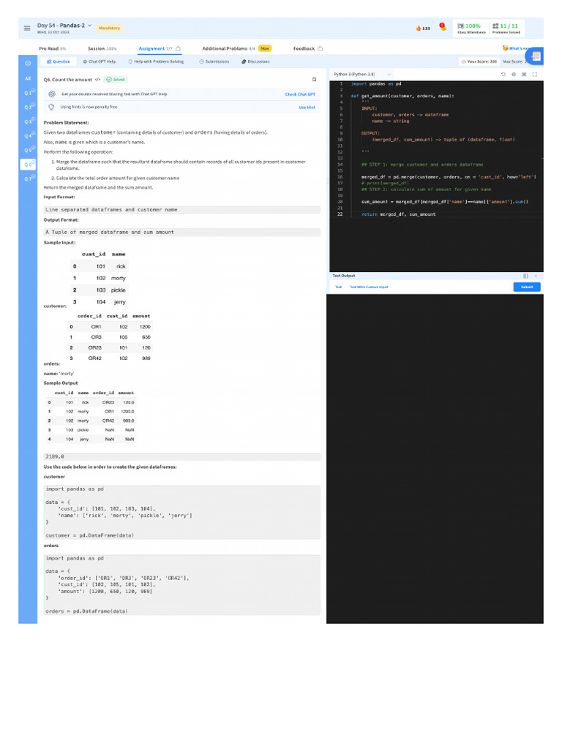Image resolution: width=562 pixels, height=749 pixels.
Task: Collapse the Test Output panel
Action: coord(536,276)
